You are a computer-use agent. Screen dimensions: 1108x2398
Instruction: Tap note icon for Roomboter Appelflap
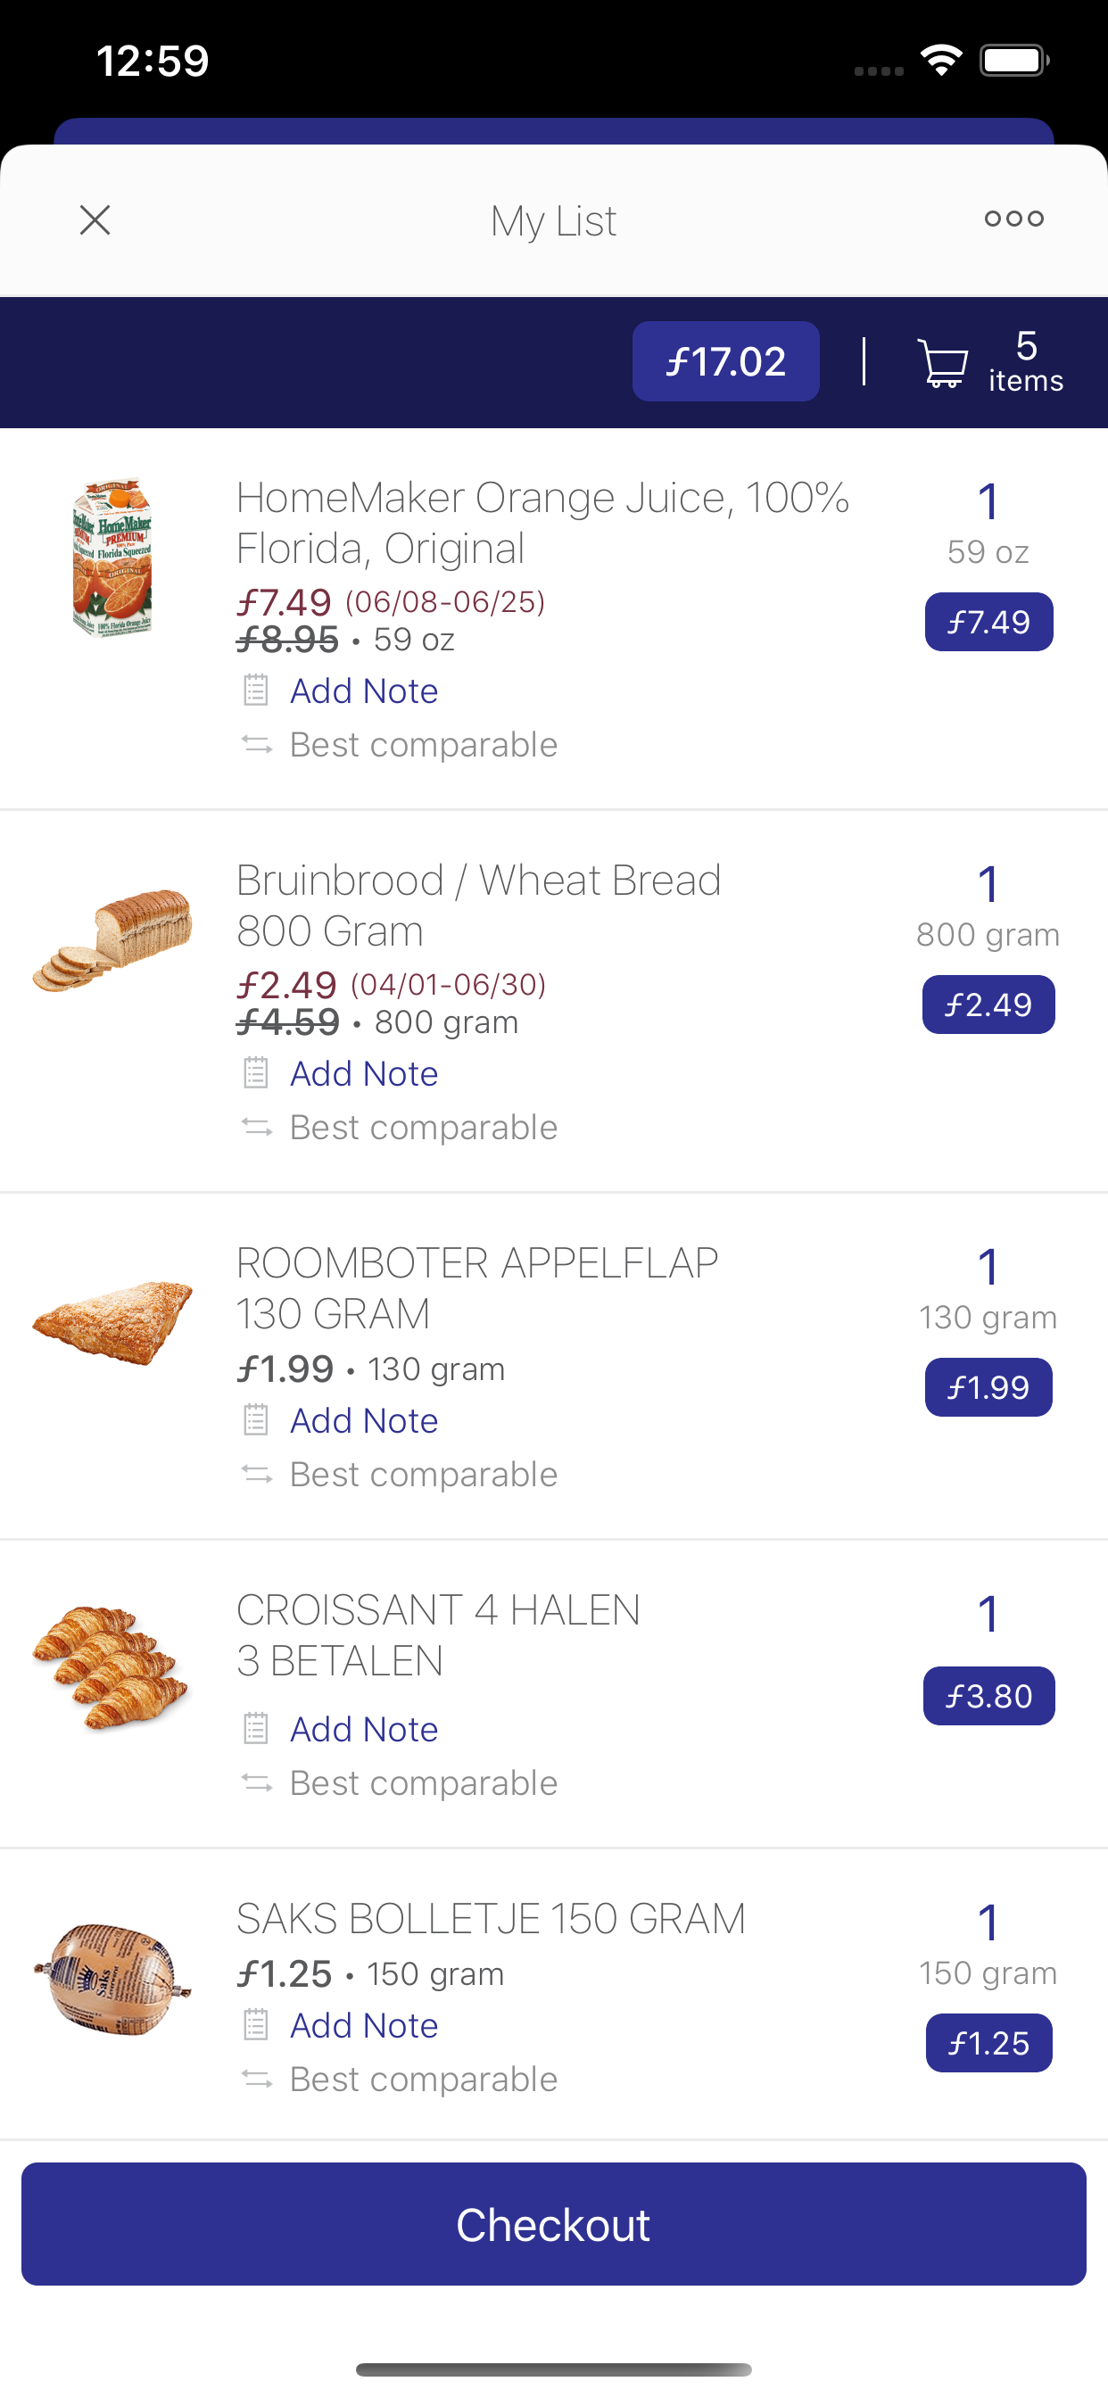pyautogui.click(x=256, y=1420)
